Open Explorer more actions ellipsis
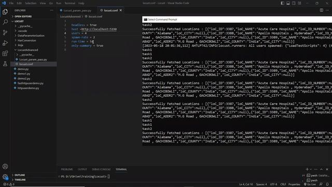The height and width of the screenshot is (187, 332). [51, 10]
